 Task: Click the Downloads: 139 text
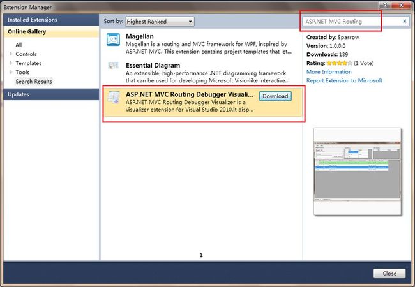[327, 55]
